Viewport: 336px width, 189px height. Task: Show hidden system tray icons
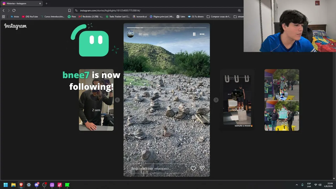click(x=297, y=185)
